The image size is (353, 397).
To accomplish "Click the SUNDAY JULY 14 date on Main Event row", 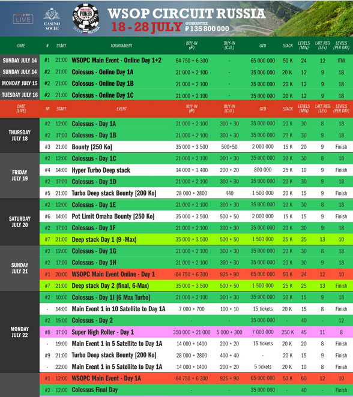I will coord(20,61).
